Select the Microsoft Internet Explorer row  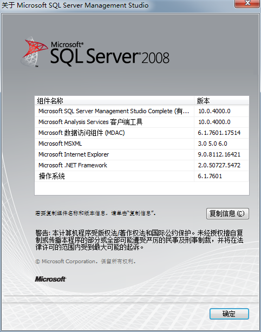click(x=142, y=154)
